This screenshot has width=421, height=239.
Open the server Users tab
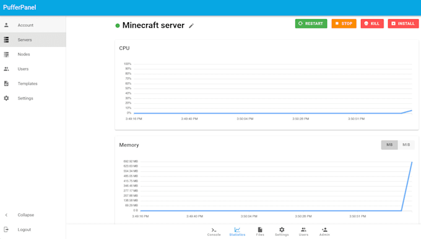pos(303,232)
